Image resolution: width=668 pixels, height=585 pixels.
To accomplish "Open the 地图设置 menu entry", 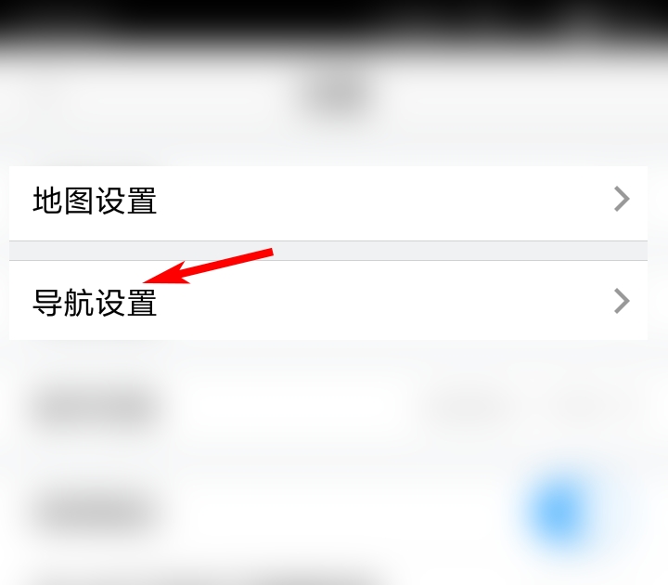I will pyautogui.click(x=328, y=203).
